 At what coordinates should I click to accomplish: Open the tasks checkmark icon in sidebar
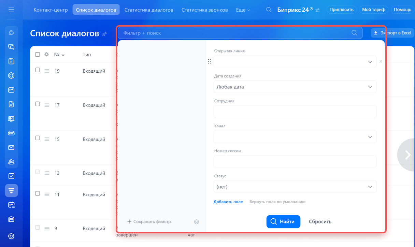click(11, 176)
